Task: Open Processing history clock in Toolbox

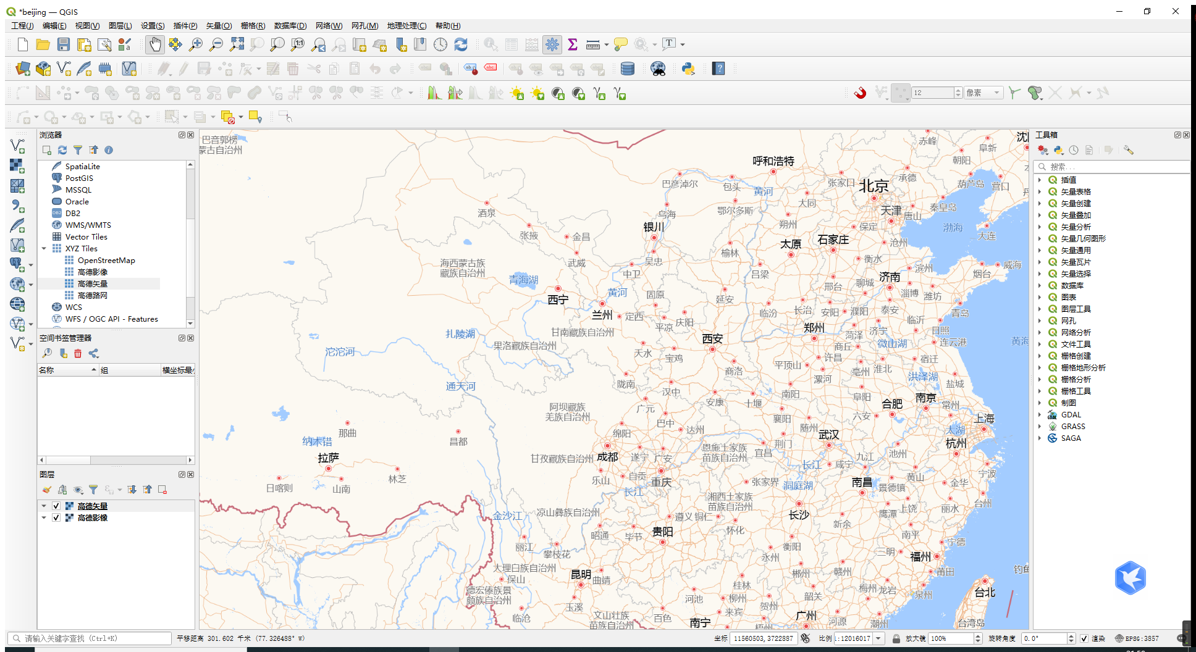Action: 1074,150
